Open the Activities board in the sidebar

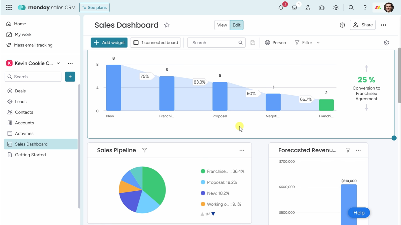(x=9, y=133)
